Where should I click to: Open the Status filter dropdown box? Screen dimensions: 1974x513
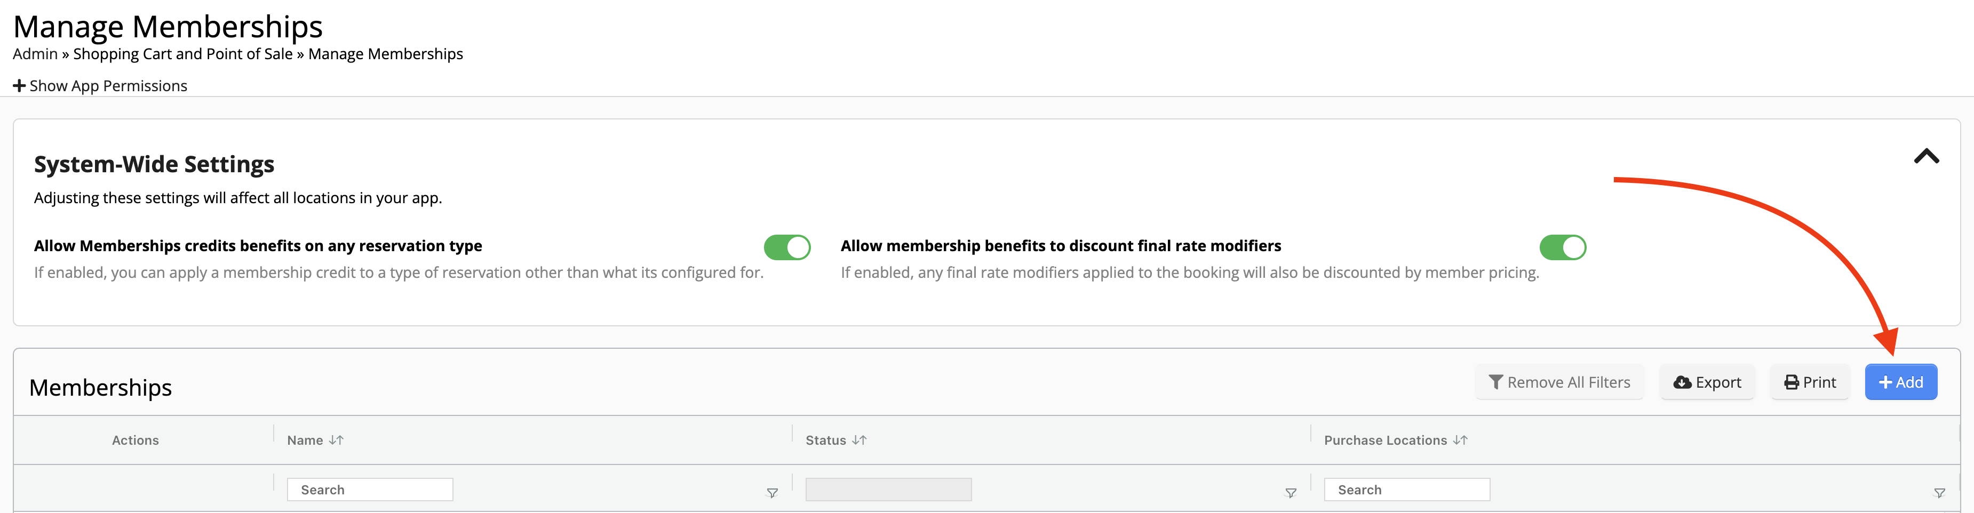[888, 489]
